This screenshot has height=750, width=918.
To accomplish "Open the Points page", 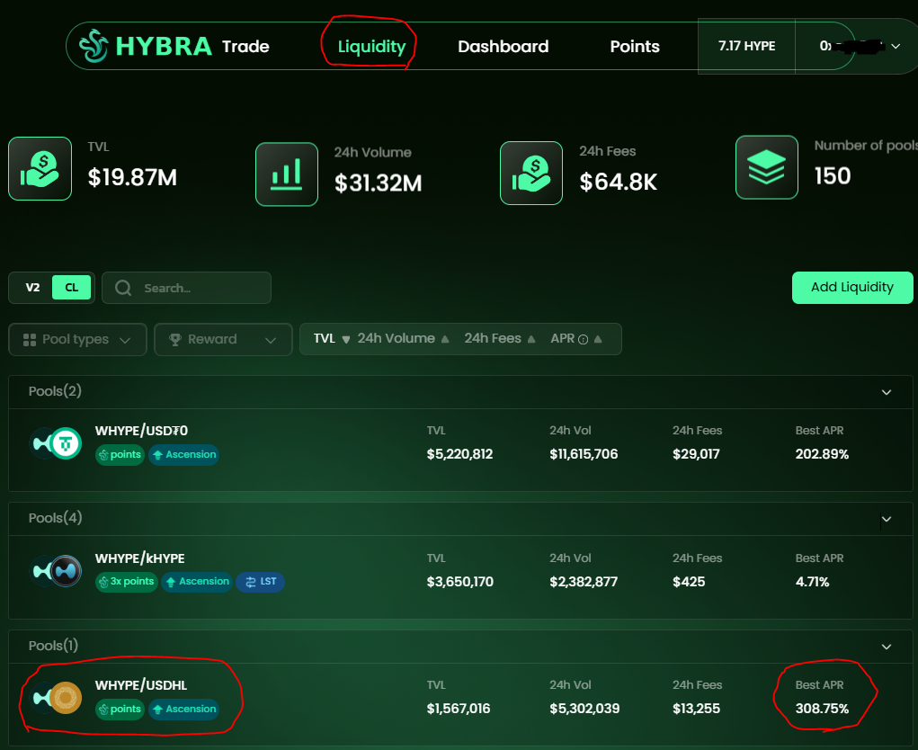I will (635, 46).
